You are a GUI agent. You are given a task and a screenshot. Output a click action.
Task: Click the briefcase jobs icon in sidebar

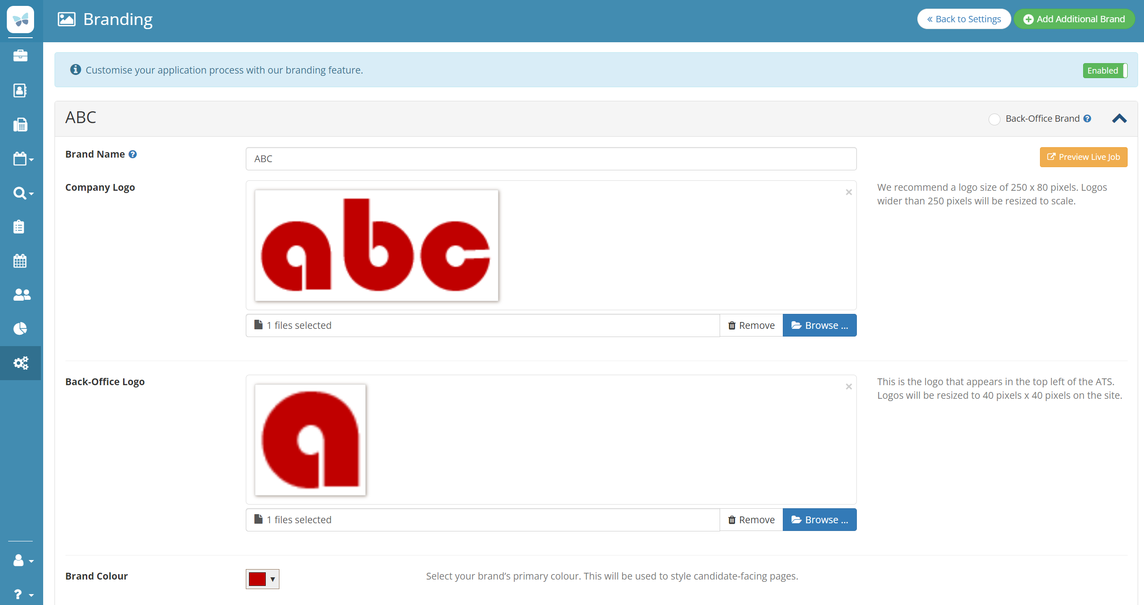pos(20,56)
